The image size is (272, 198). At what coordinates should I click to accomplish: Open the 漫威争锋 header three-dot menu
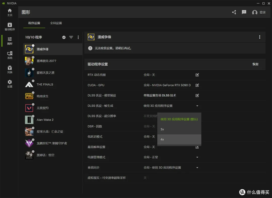click(x=259, y=37)
